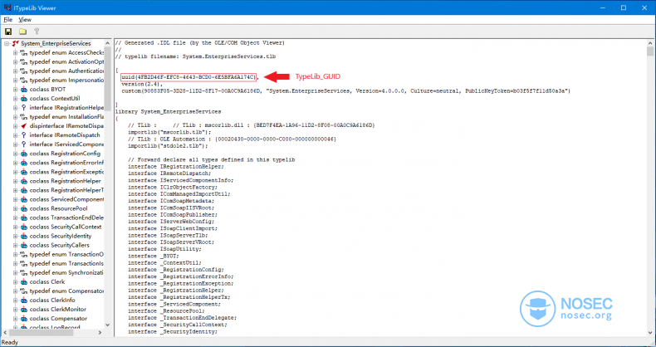Open the View menu
The height and width of the screenshot is (347, 656).
[25, 20]
